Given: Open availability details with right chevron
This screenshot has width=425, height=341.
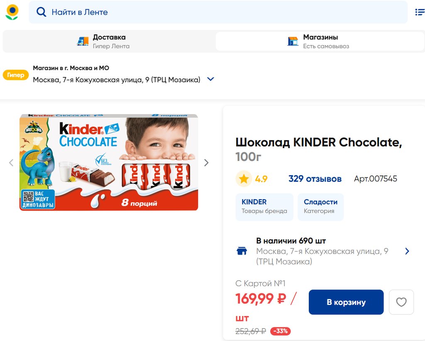Looking at the screenshot, I should click(407, 251).
